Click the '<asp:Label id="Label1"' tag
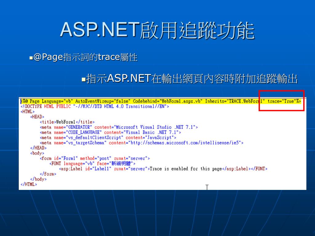This screenshot has width=315, height=236. (105, 169)
